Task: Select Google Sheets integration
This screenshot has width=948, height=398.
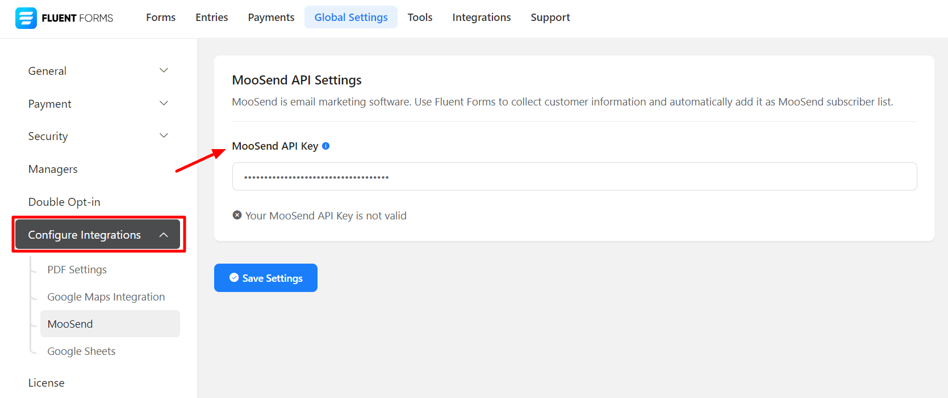Action: pos(81,351)
